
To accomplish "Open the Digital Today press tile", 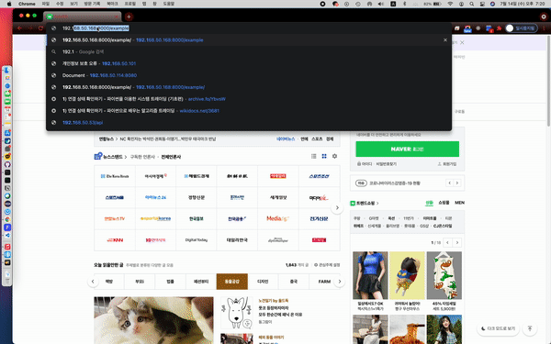I will 197,240.
